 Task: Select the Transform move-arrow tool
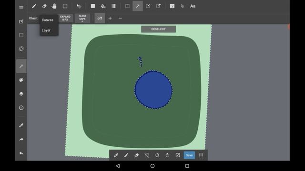pos(79,6)
